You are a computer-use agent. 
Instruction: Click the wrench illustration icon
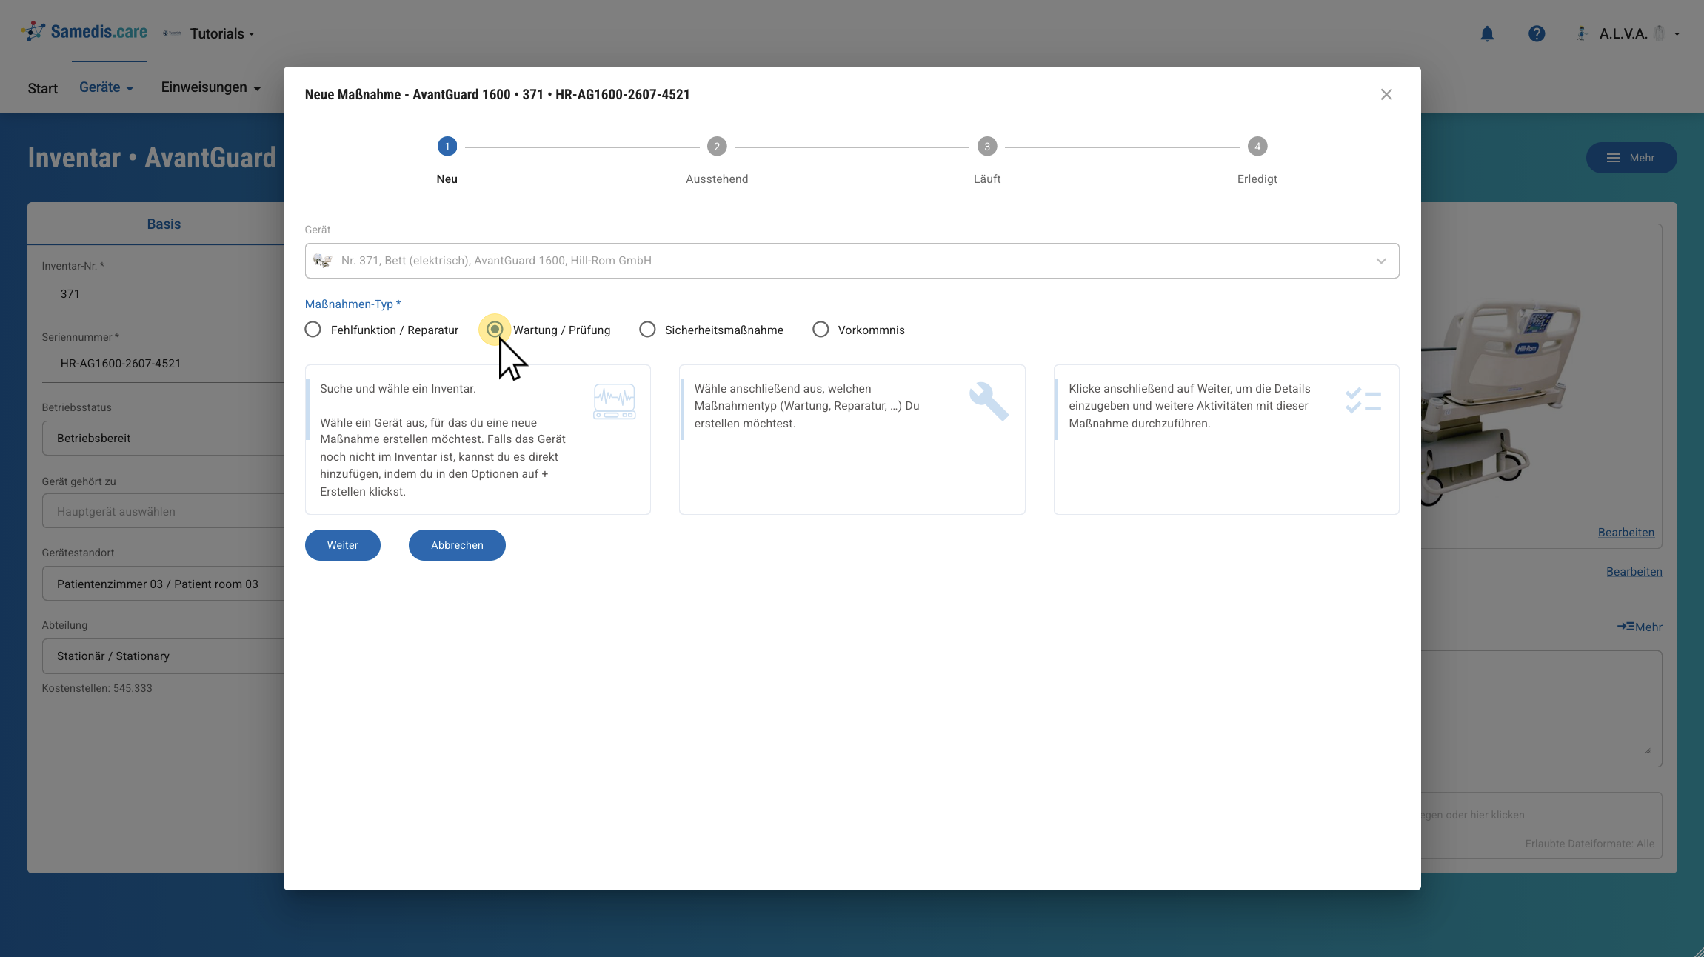pos(989,401)
